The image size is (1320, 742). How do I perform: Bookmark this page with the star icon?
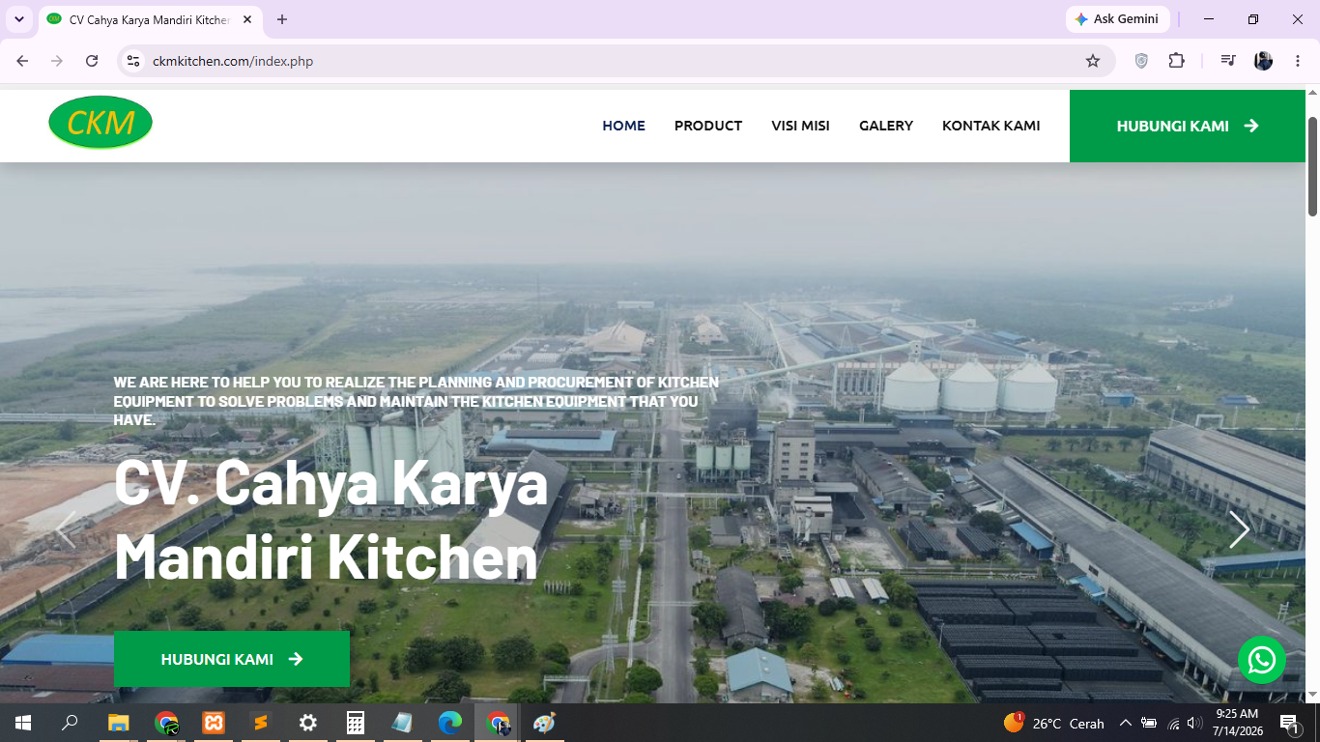pos(1093,61)
